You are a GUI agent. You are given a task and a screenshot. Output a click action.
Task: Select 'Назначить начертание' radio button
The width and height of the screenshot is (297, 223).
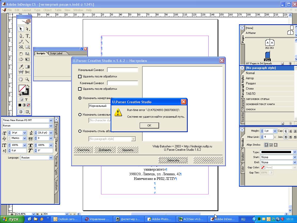point(80,98)
